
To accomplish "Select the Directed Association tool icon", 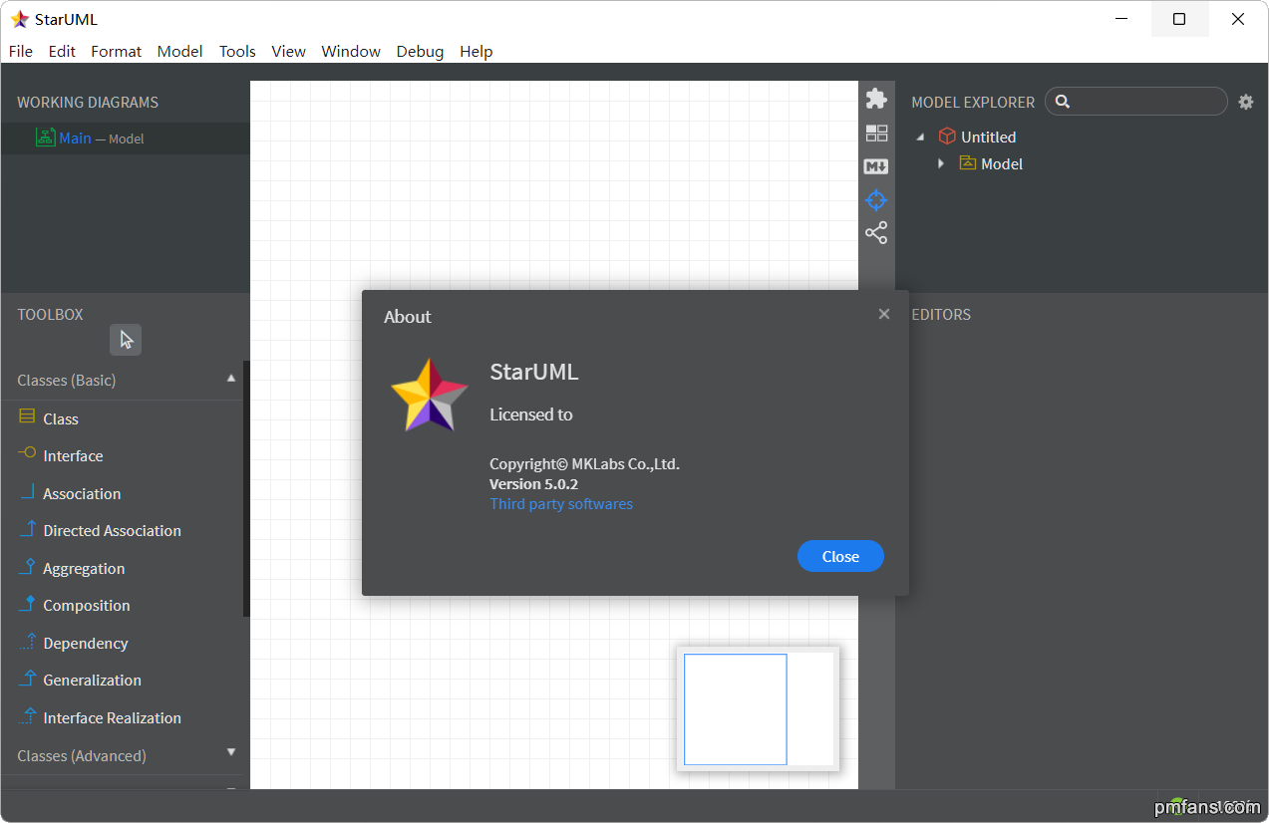I will [27, 529].
